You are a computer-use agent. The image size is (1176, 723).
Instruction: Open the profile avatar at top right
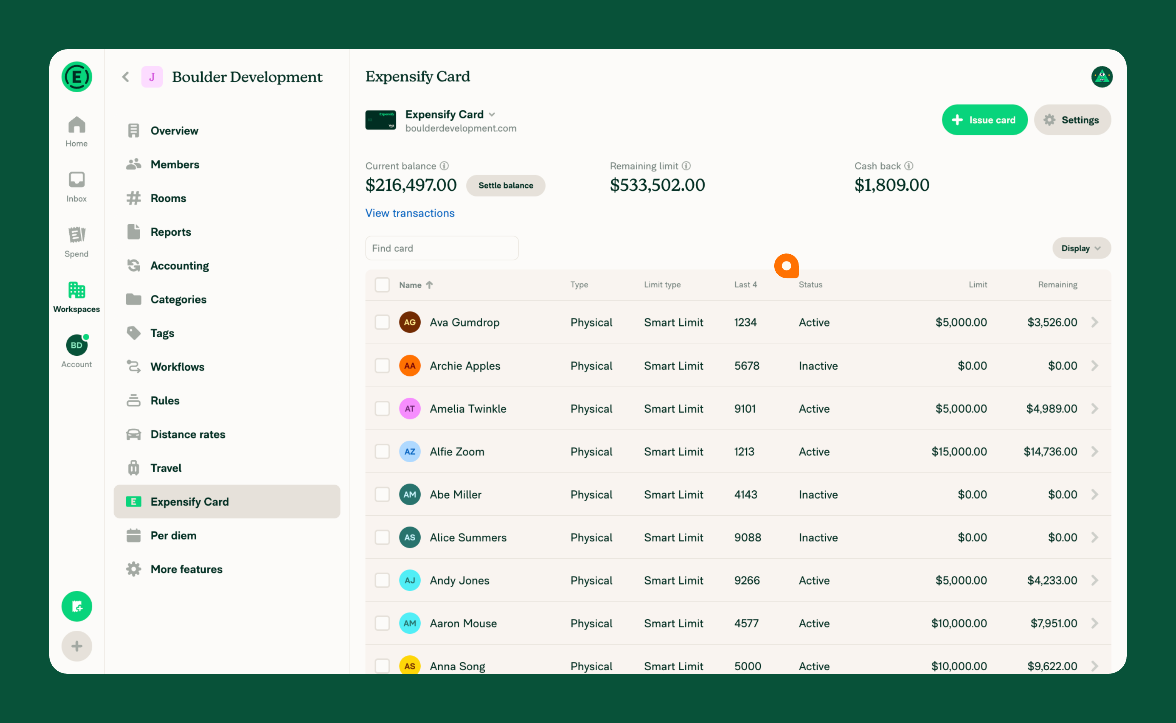(1102, 77)
